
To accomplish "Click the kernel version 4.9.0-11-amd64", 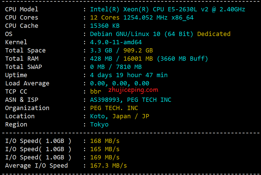I will click(x=116, y=42).
